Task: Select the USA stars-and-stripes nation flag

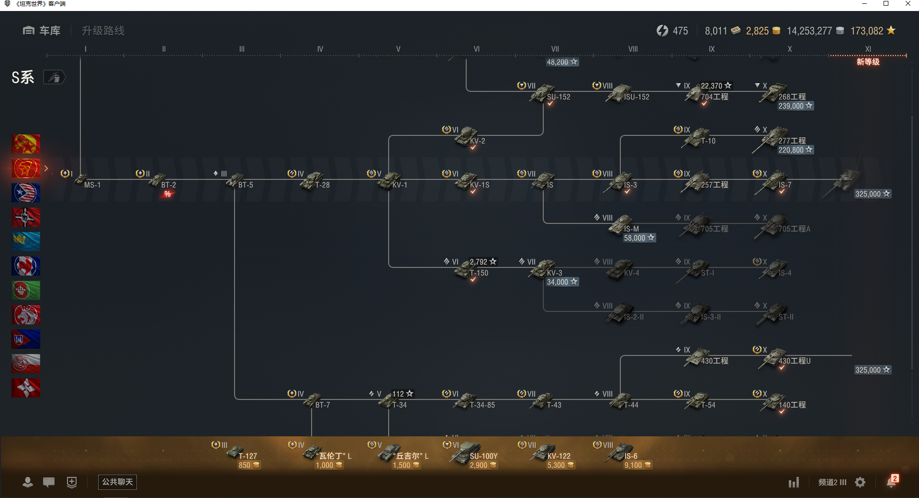Action: pos(26,193)
